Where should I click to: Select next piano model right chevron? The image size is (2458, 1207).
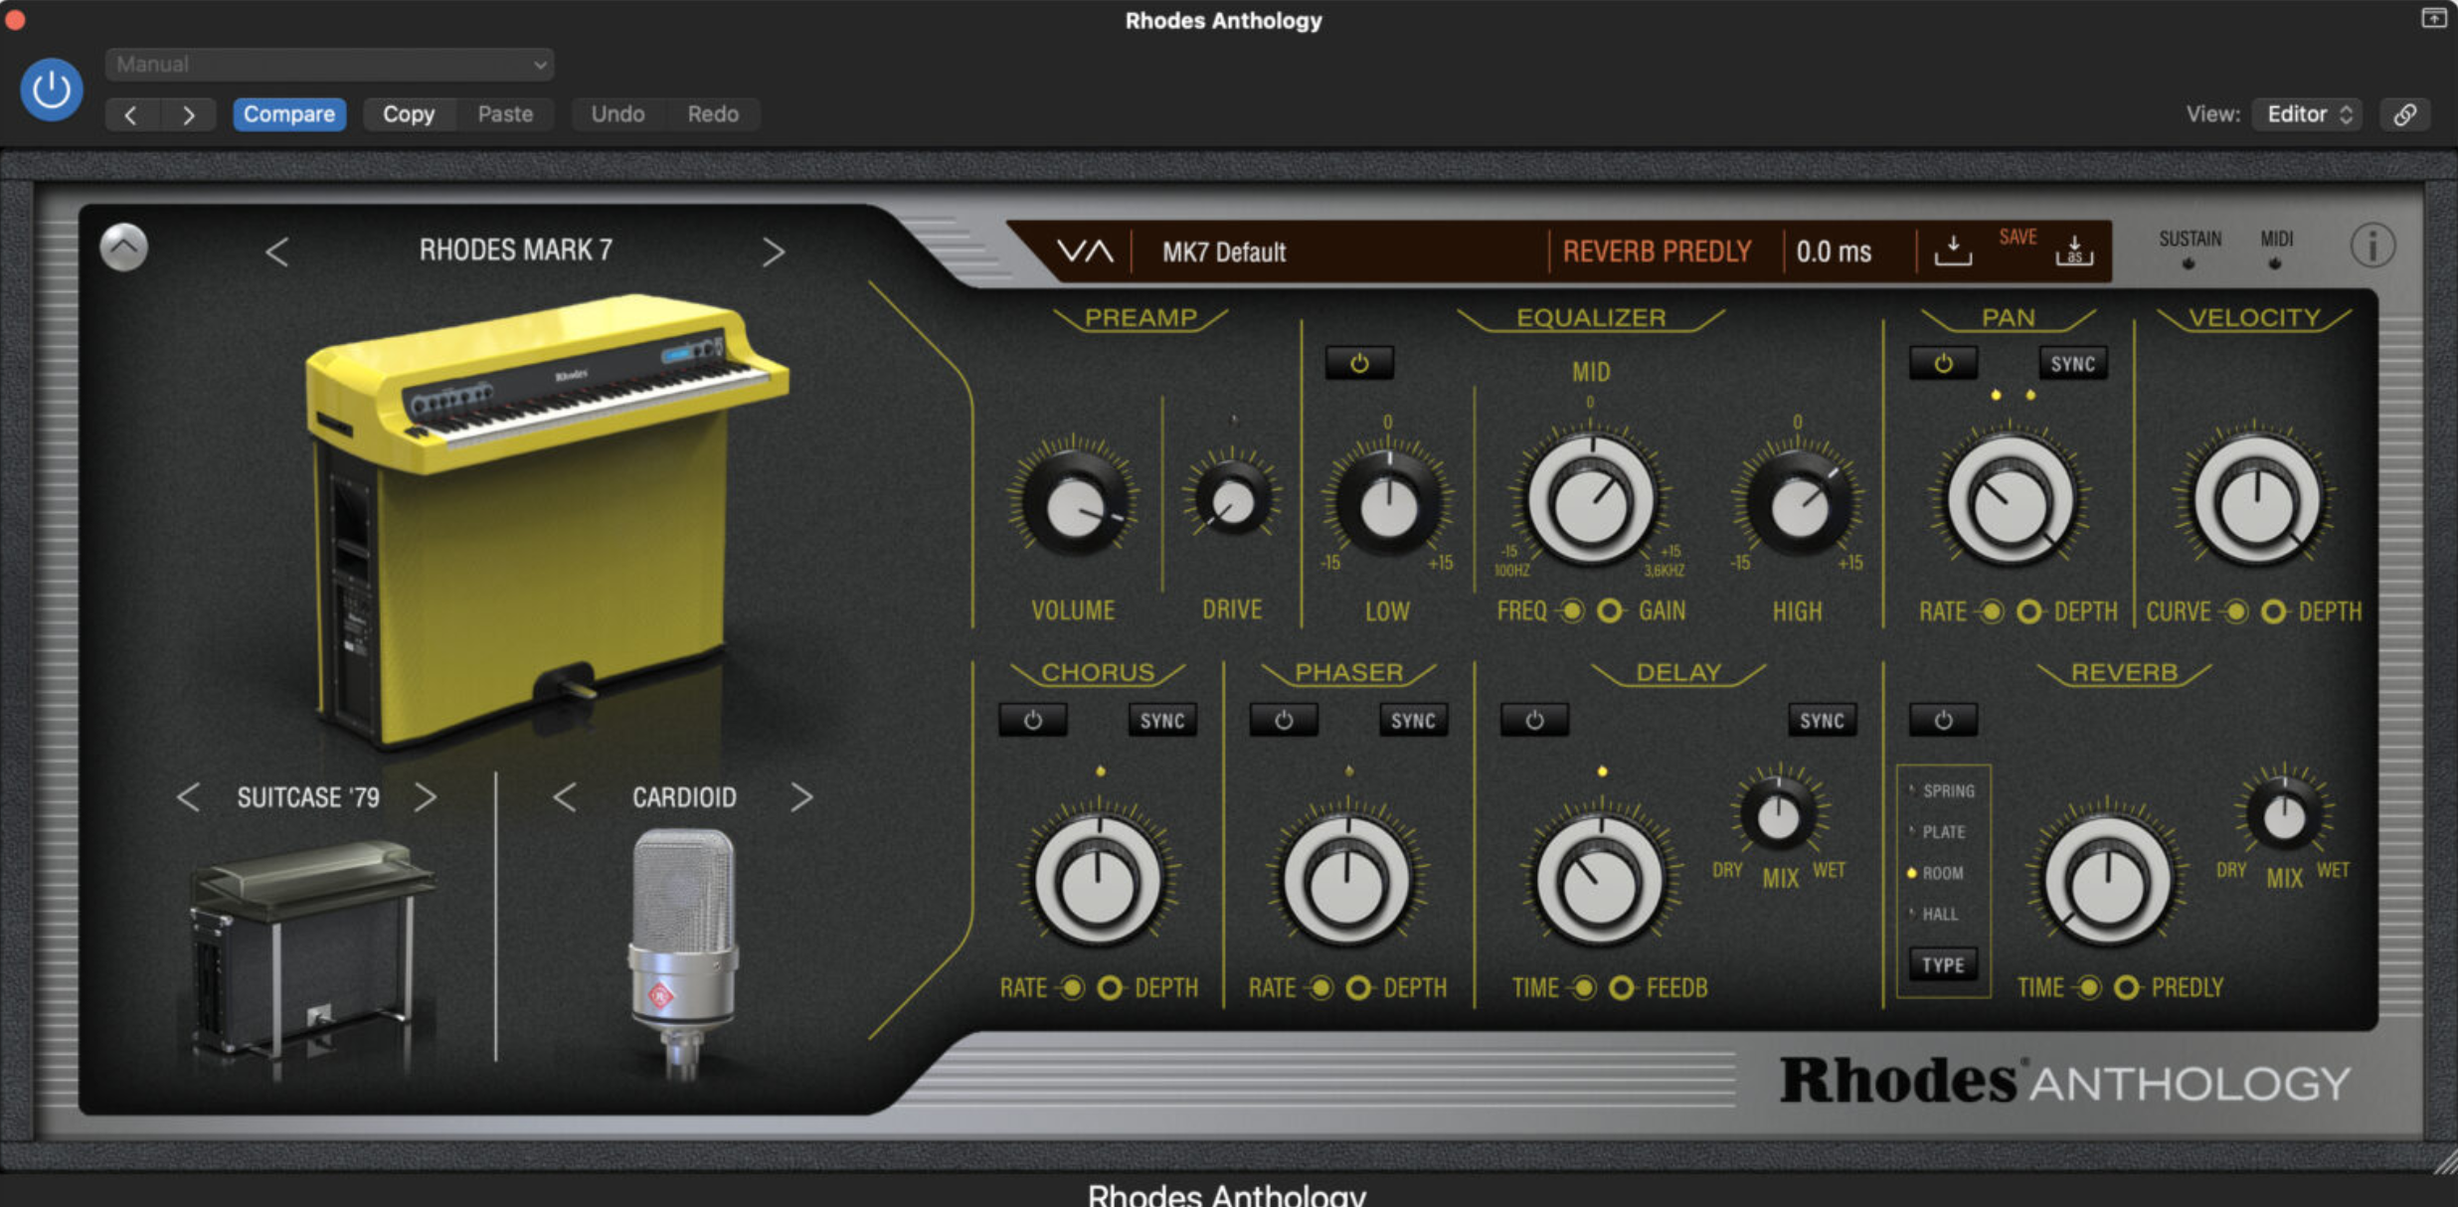pos(773,252)
